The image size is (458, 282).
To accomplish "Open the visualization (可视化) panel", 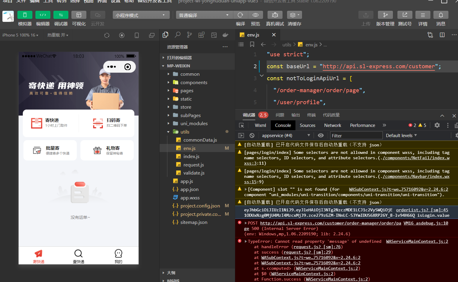I will click(x=79, y=15).
